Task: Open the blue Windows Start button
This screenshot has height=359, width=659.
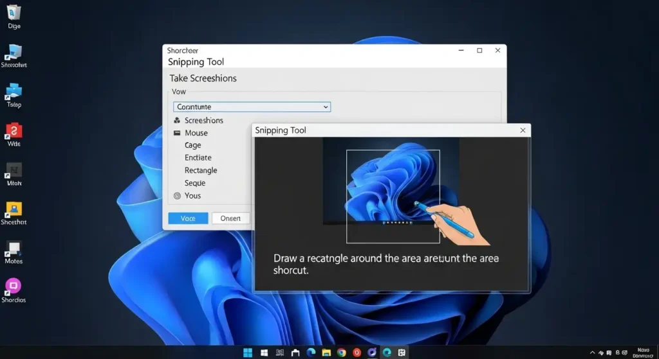Action: 248,353
